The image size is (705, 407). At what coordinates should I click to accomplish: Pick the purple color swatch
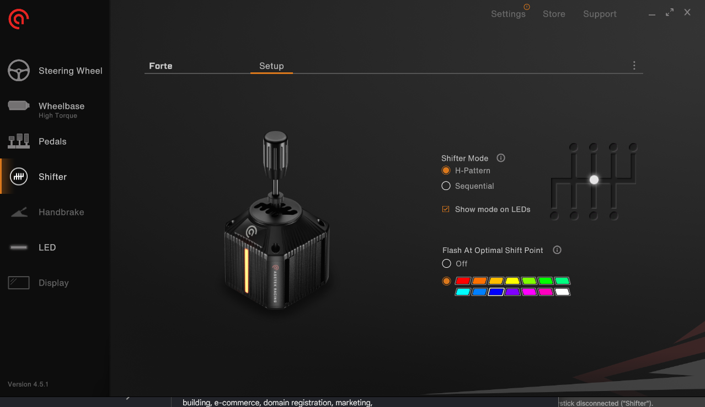point(512,292)
